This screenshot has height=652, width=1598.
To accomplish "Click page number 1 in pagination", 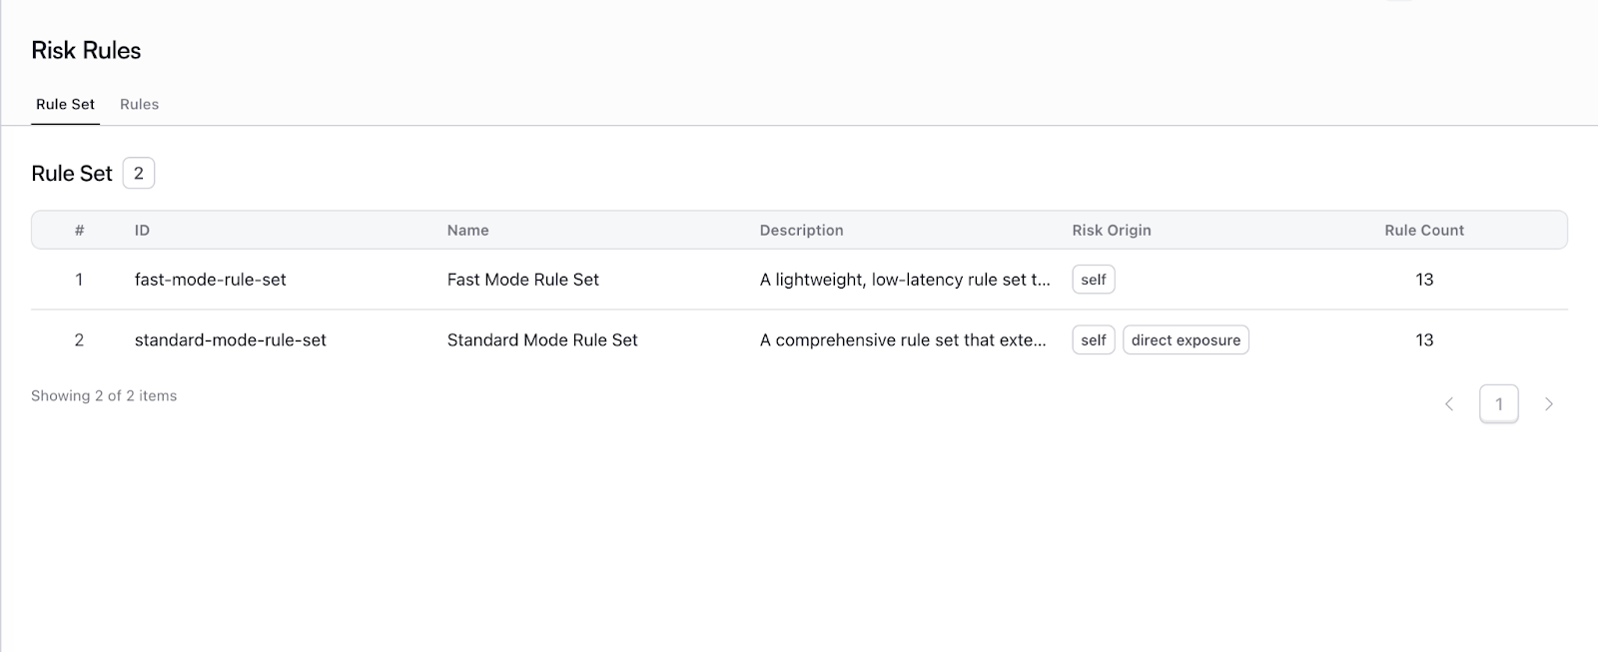I will tap(1498, 404).
